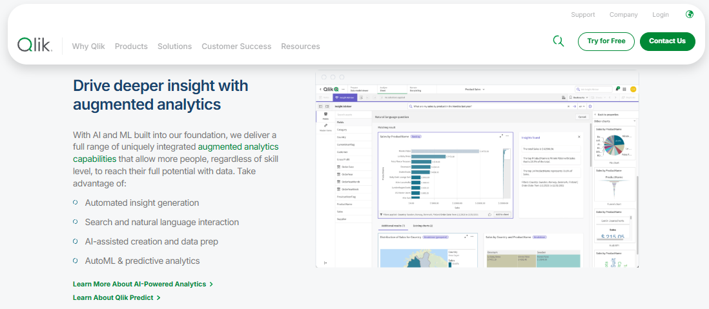Expand the Distribution of Sales for Country chart
Screen dimensions: 709x309
point(466,236)
